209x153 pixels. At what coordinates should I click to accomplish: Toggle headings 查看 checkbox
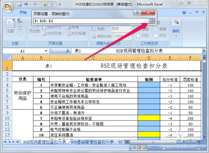pyautogui.click(x=155, y=29)
